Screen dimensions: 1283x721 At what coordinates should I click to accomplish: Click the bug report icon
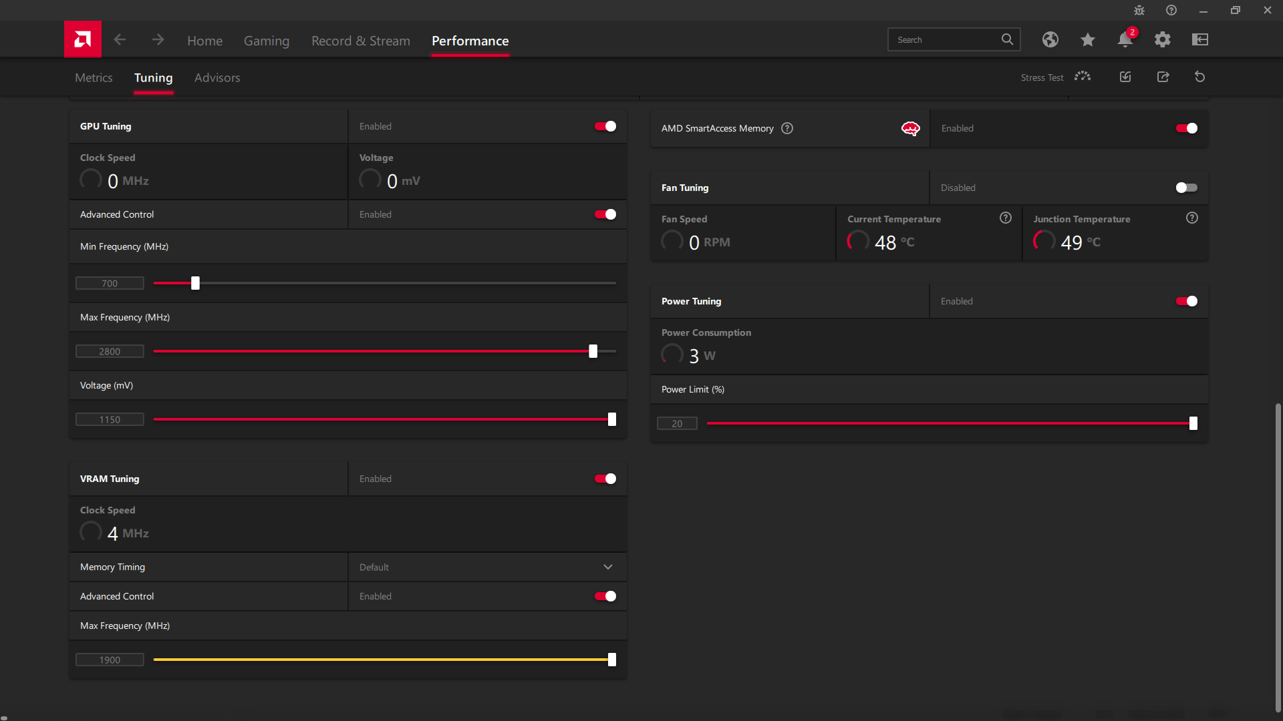coord(1139,10)
